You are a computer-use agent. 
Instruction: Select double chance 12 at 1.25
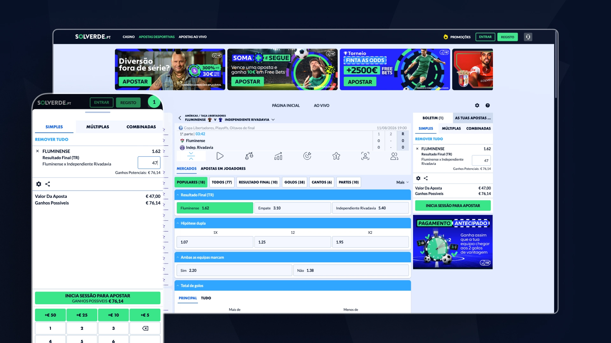click(293, 242)
